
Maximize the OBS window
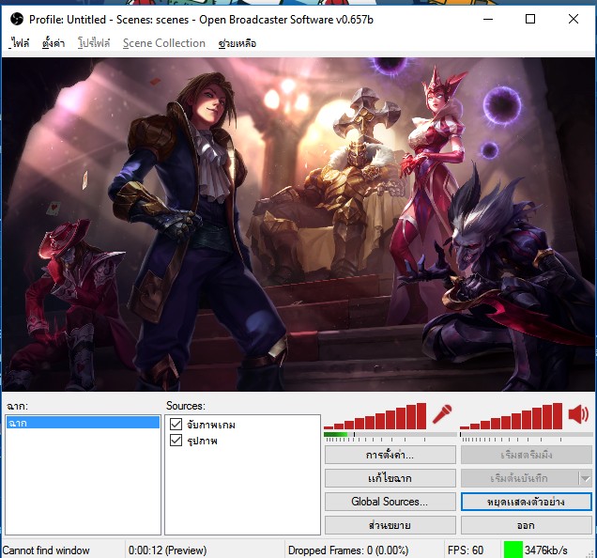point(530,19)
